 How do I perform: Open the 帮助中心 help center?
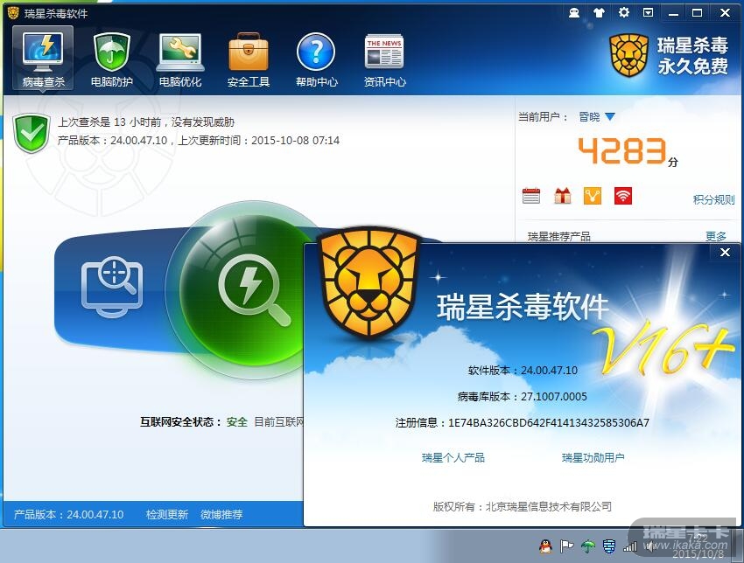click(317, 59)
